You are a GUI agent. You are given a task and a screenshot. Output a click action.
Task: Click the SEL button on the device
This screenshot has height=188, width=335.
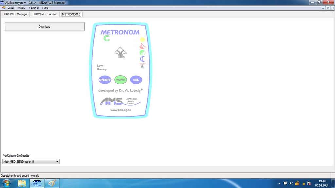(136, 80)
